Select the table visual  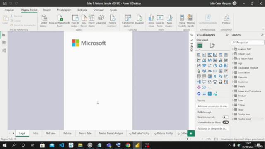coord(204,76)
